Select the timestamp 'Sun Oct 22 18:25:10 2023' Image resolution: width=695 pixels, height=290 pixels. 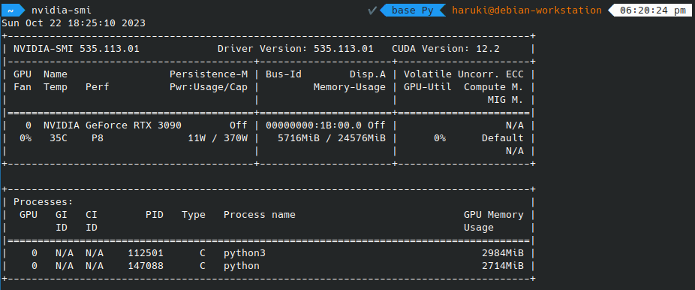point(74,23)
